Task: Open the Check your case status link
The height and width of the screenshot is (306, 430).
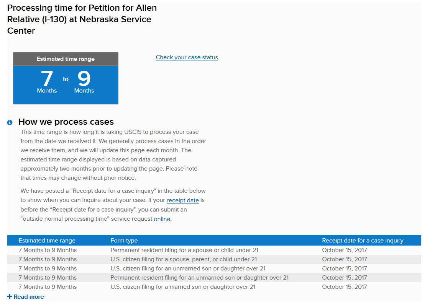Action: (187, 57)
